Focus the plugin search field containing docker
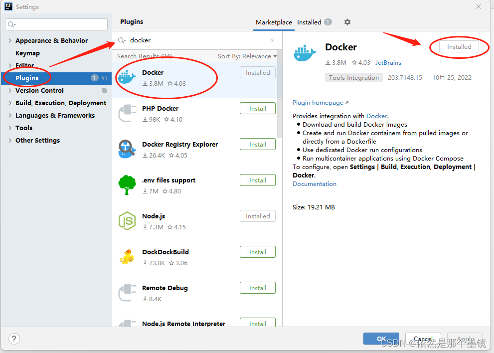This screenshot has height=353, width=494. click(x=197, y=40)
